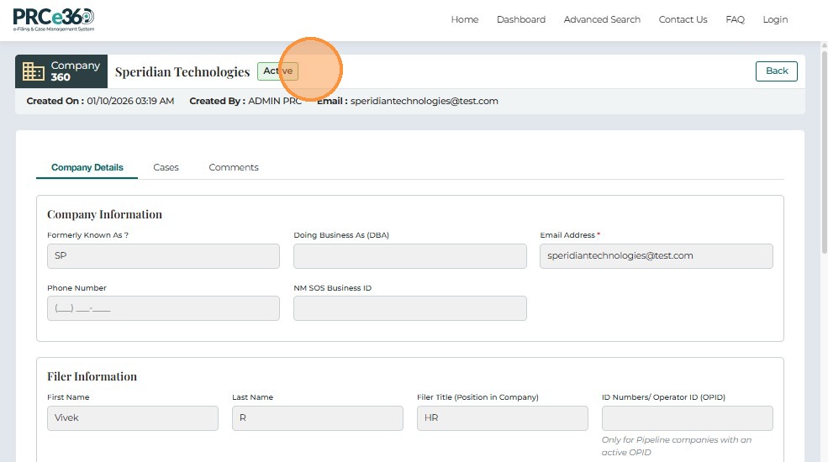Click the NM SOS Business ID field
The height and width of the screenshot is (462, 828).
tap(409, 308)
